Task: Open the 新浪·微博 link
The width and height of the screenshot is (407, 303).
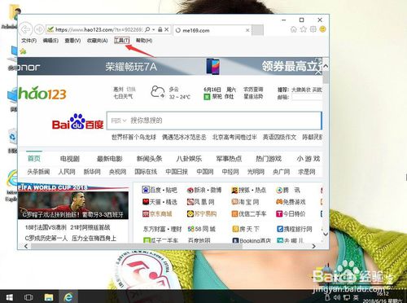Action: pyautogui.click(x=204, y=190)
